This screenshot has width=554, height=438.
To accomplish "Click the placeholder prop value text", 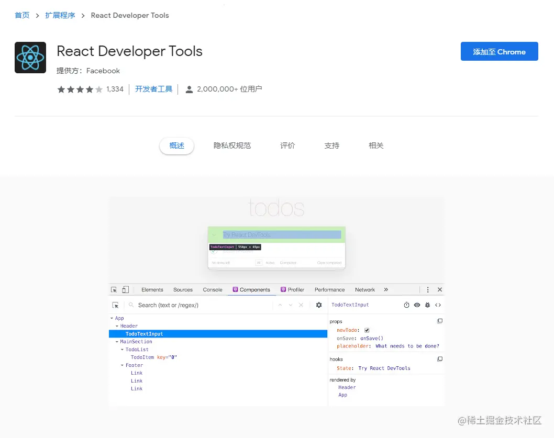I will click(x=407, y=346).
